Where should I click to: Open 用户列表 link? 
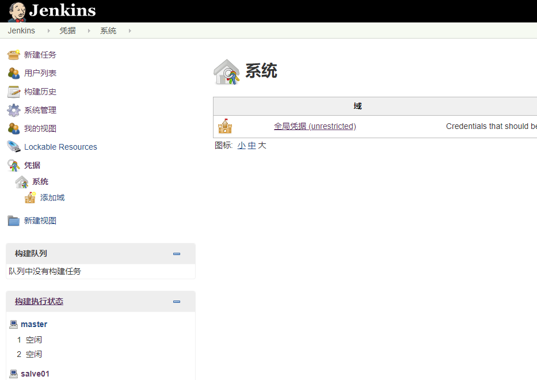point(40,73)
